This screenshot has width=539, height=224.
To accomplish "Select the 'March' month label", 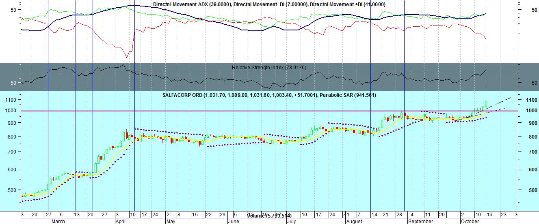I will [58, 222].
